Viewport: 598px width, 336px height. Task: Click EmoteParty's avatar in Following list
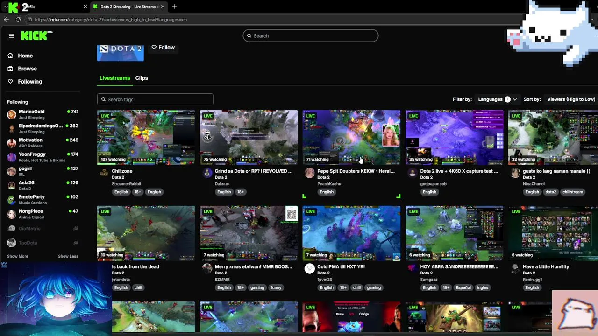(12, 200)
